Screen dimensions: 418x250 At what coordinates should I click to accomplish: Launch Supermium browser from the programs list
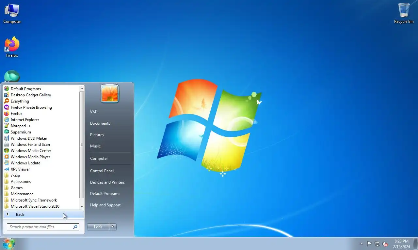(21, 132)
